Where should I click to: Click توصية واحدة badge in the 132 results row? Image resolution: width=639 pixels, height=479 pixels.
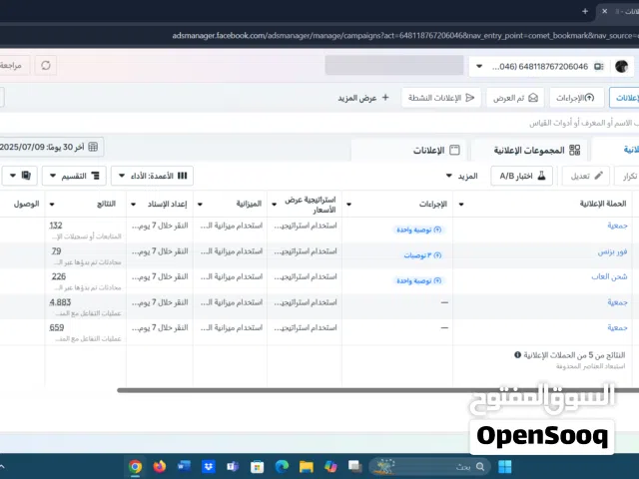pyautogui.click(x=419, y=231)
